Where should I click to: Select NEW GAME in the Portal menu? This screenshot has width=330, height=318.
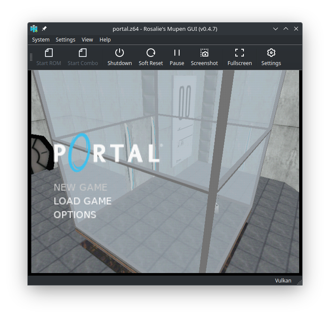click(x=81, y=187)
